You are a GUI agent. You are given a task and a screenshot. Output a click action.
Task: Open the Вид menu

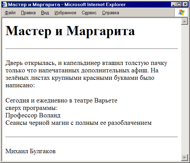coord(45,13)
